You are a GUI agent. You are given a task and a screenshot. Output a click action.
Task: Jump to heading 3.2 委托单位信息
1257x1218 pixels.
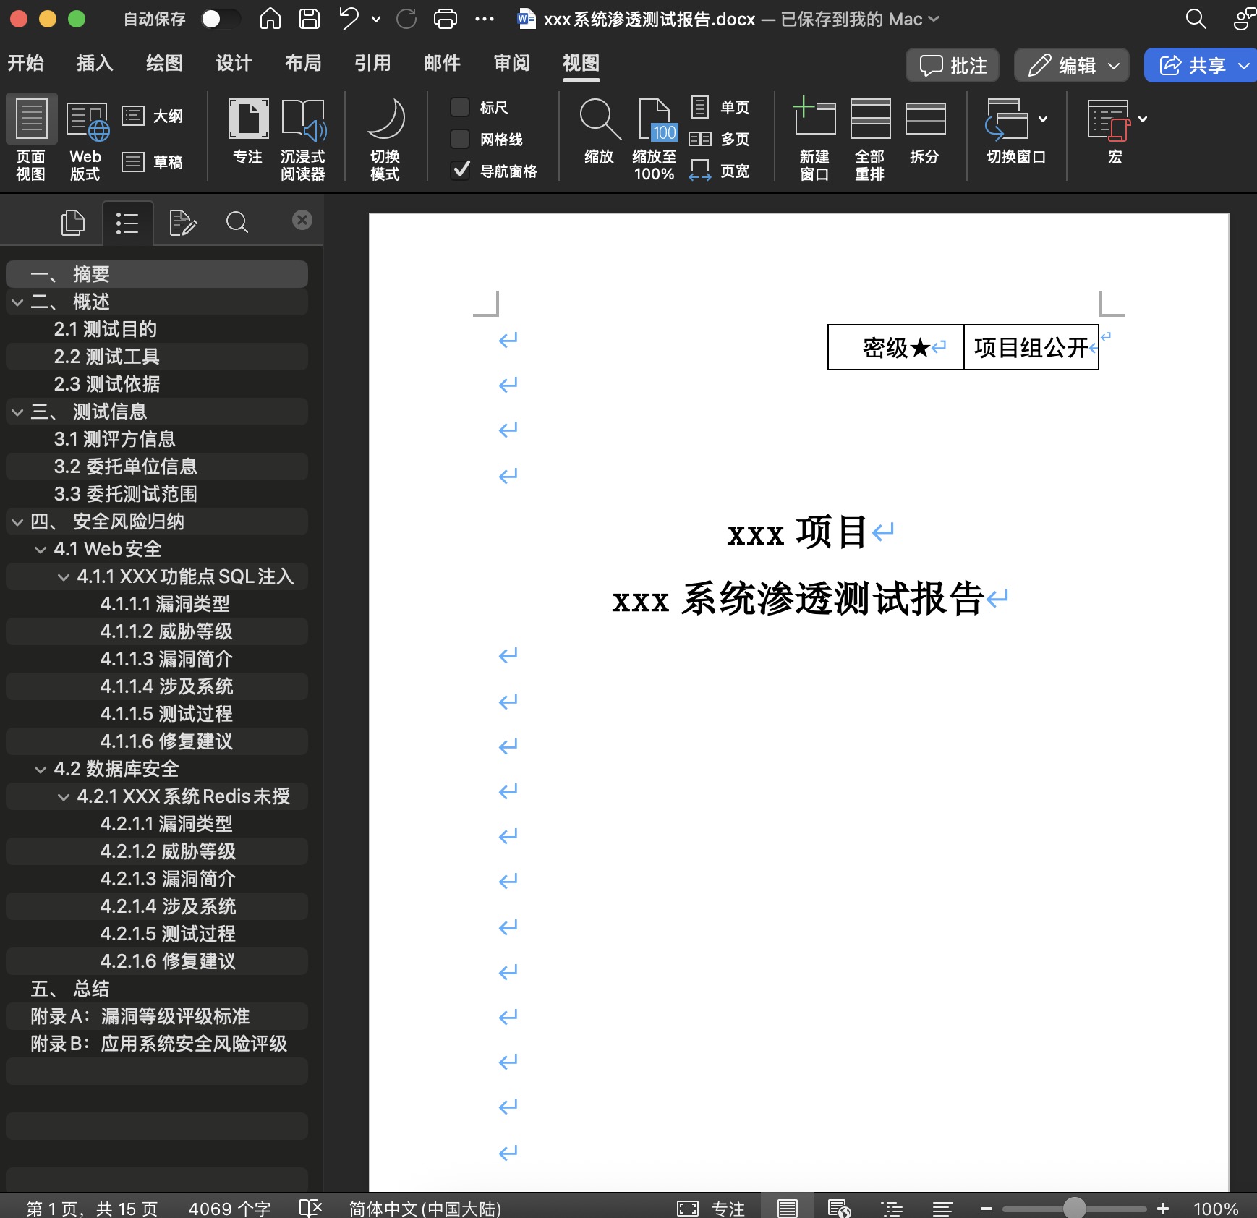tap(125, 467)
